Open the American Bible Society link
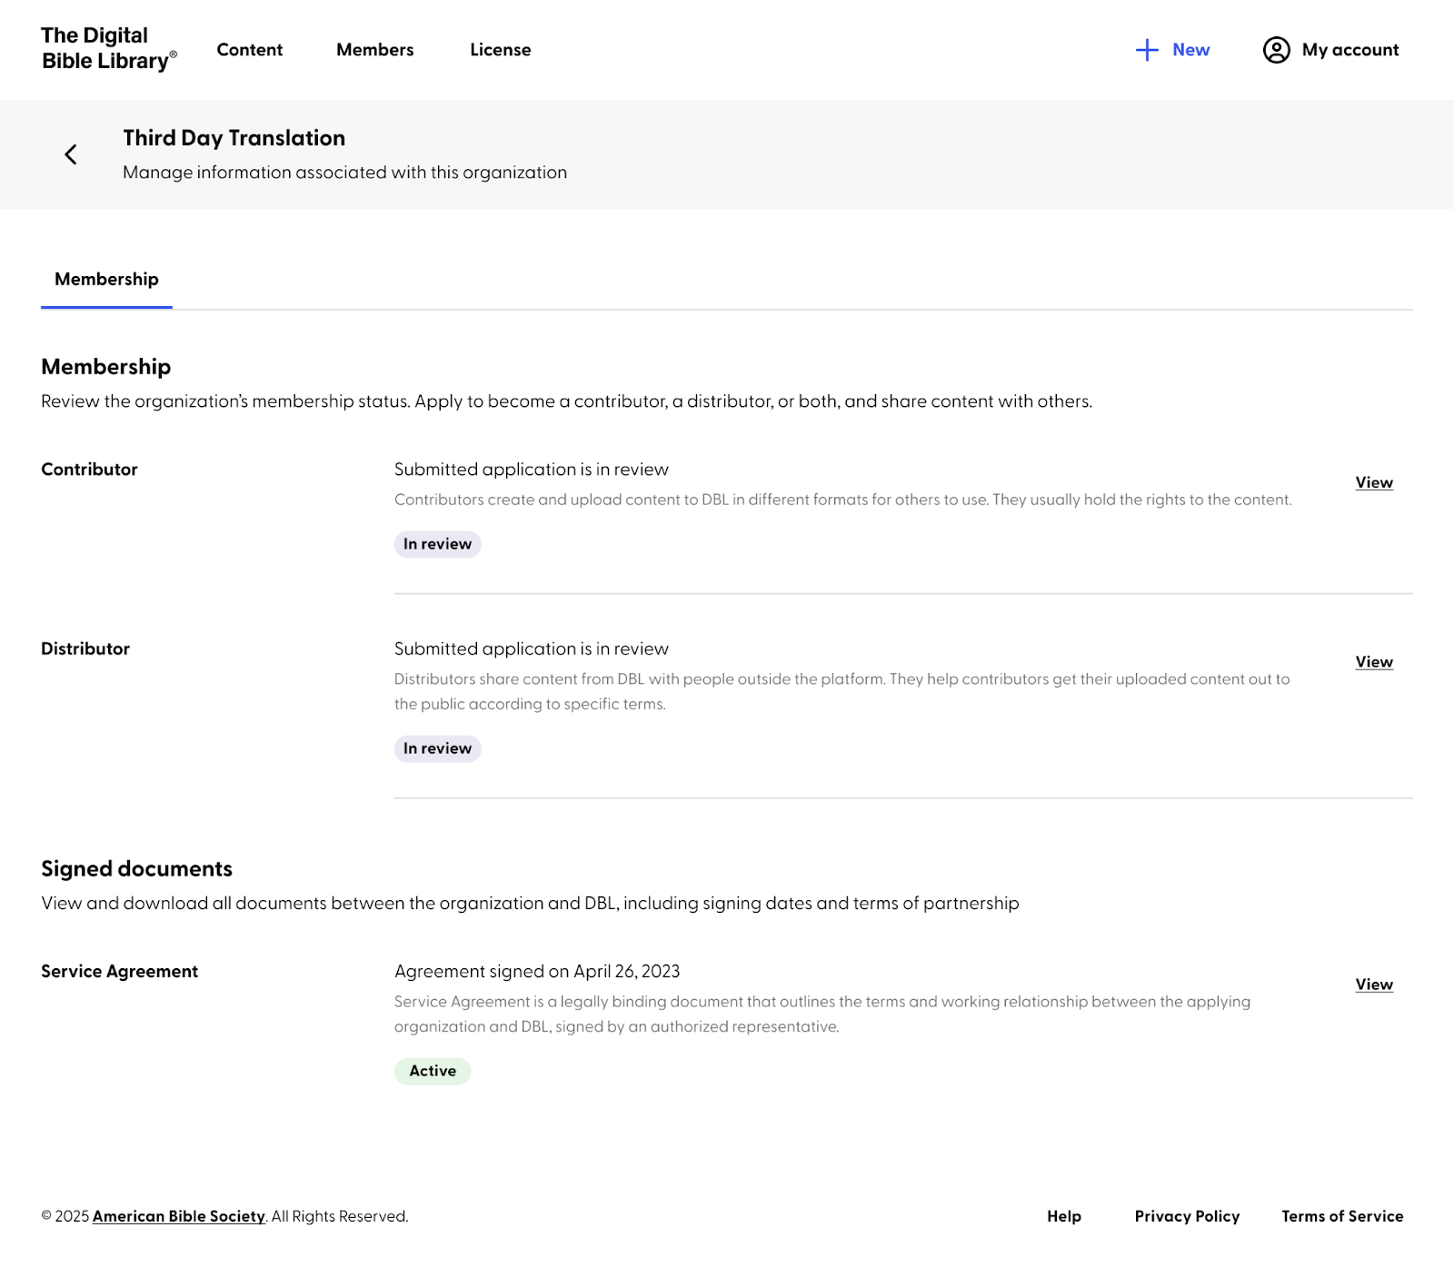1454x1267 pixels. coord(179,1216)
